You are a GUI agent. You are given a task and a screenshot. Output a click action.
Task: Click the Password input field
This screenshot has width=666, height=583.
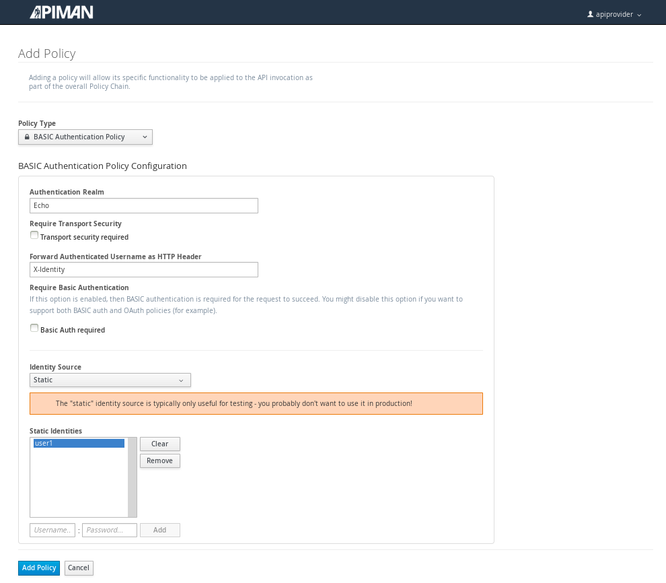point(110,530)
